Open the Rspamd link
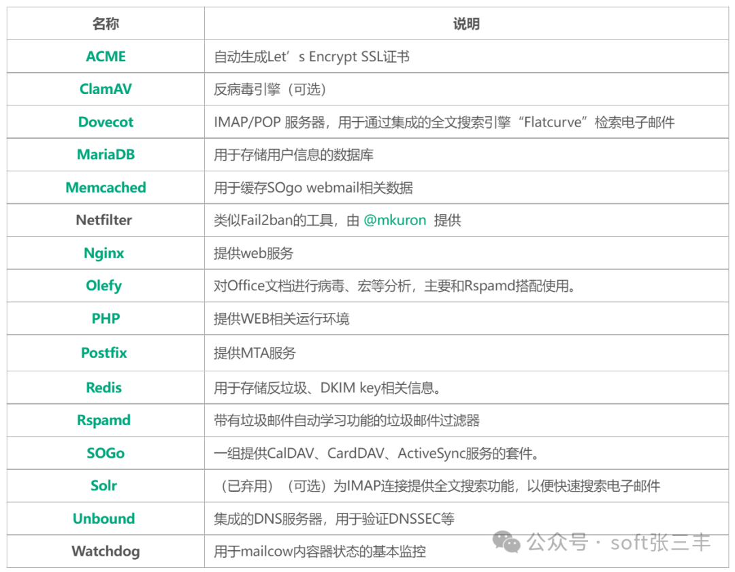 click(x=103, y=420)
